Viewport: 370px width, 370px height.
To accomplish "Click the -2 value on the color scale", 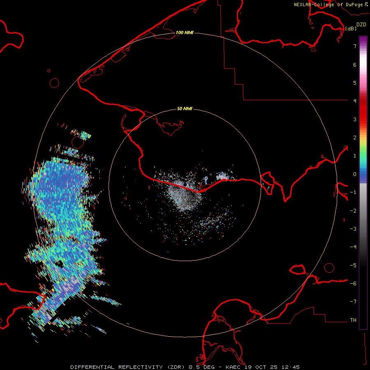I will (x=353, y=211).
